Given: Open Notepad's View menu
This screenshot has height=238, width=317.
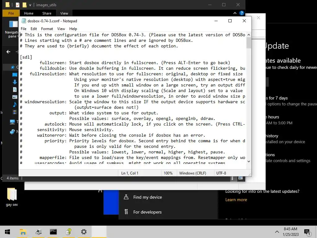Looking at the screenshot, I should pyautogui.click(x=61, y=29).
